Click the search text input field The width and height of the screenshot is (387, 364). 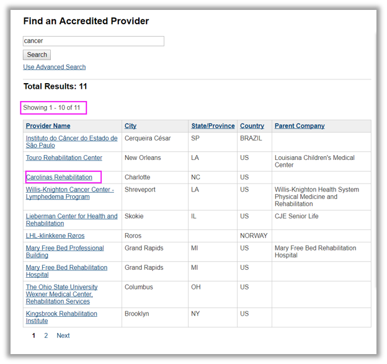point(93,41)
